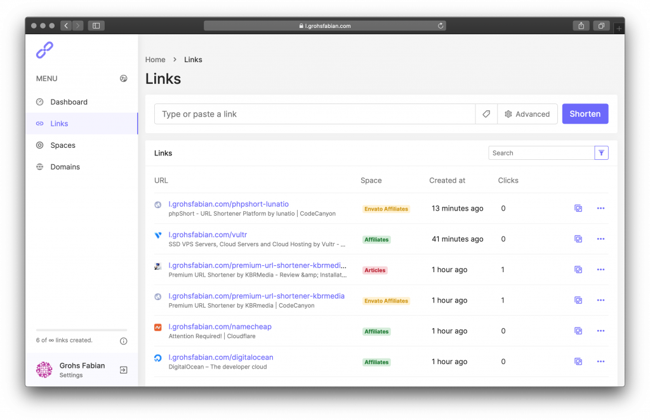
Task: Click Home in the breadcrumb
Action: pos(155,60)
